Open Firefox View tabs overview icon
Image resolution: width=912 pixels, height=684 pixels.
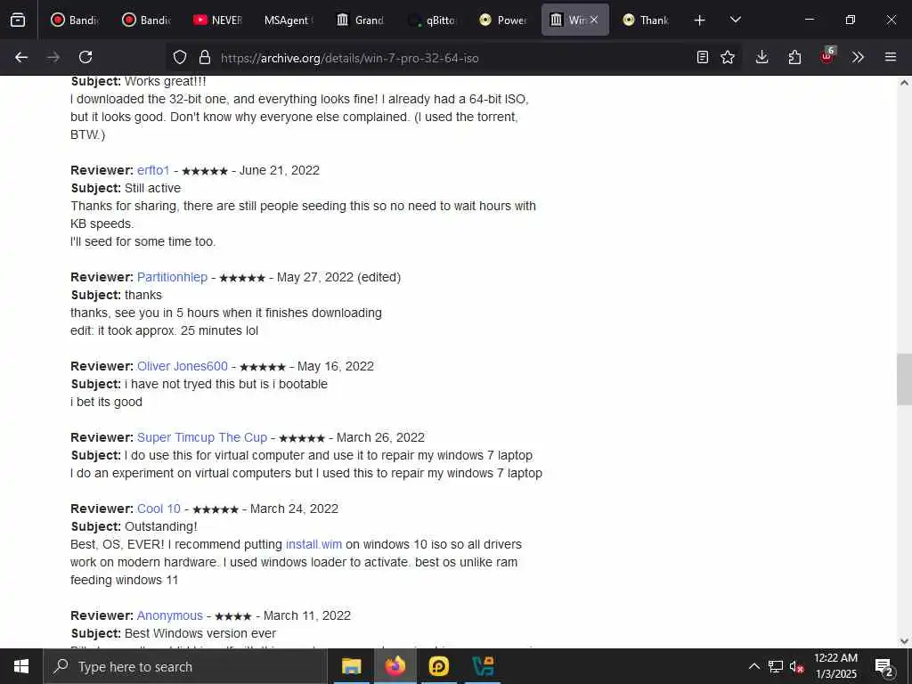(18, 20)
